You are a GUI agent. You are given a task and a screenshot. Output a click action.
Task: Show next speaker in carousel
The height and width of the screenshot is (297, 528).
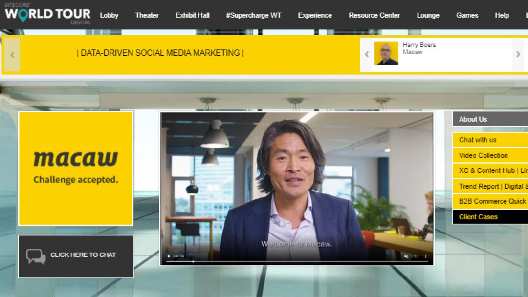point(518,54)
